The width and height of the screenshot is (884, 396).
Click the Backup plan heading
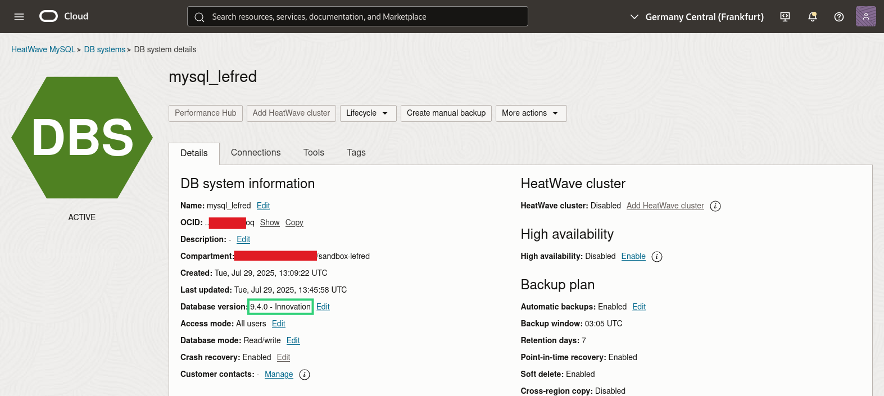pos(557,285)
